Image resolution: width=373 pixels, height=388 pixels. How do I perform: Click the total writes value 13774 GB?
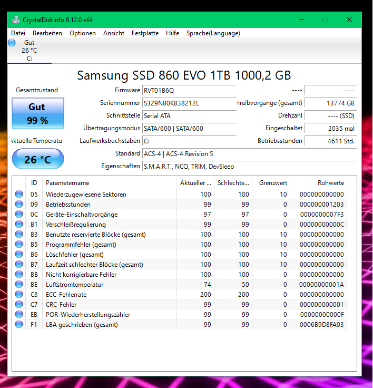point(330,103)
